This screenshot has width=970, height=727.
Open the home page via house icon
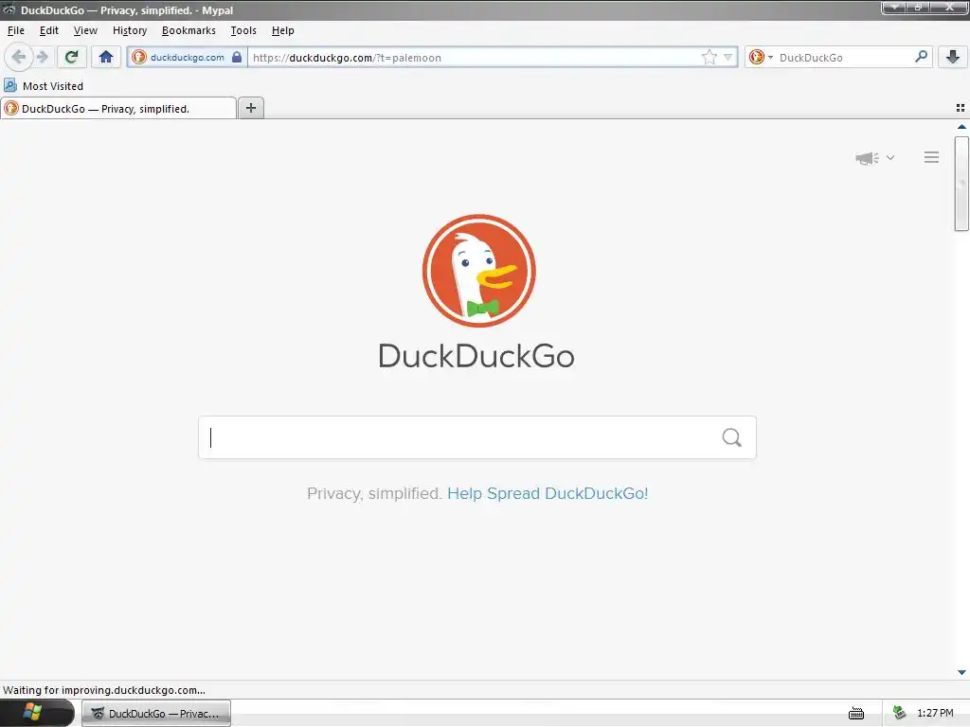click(106, 58)
